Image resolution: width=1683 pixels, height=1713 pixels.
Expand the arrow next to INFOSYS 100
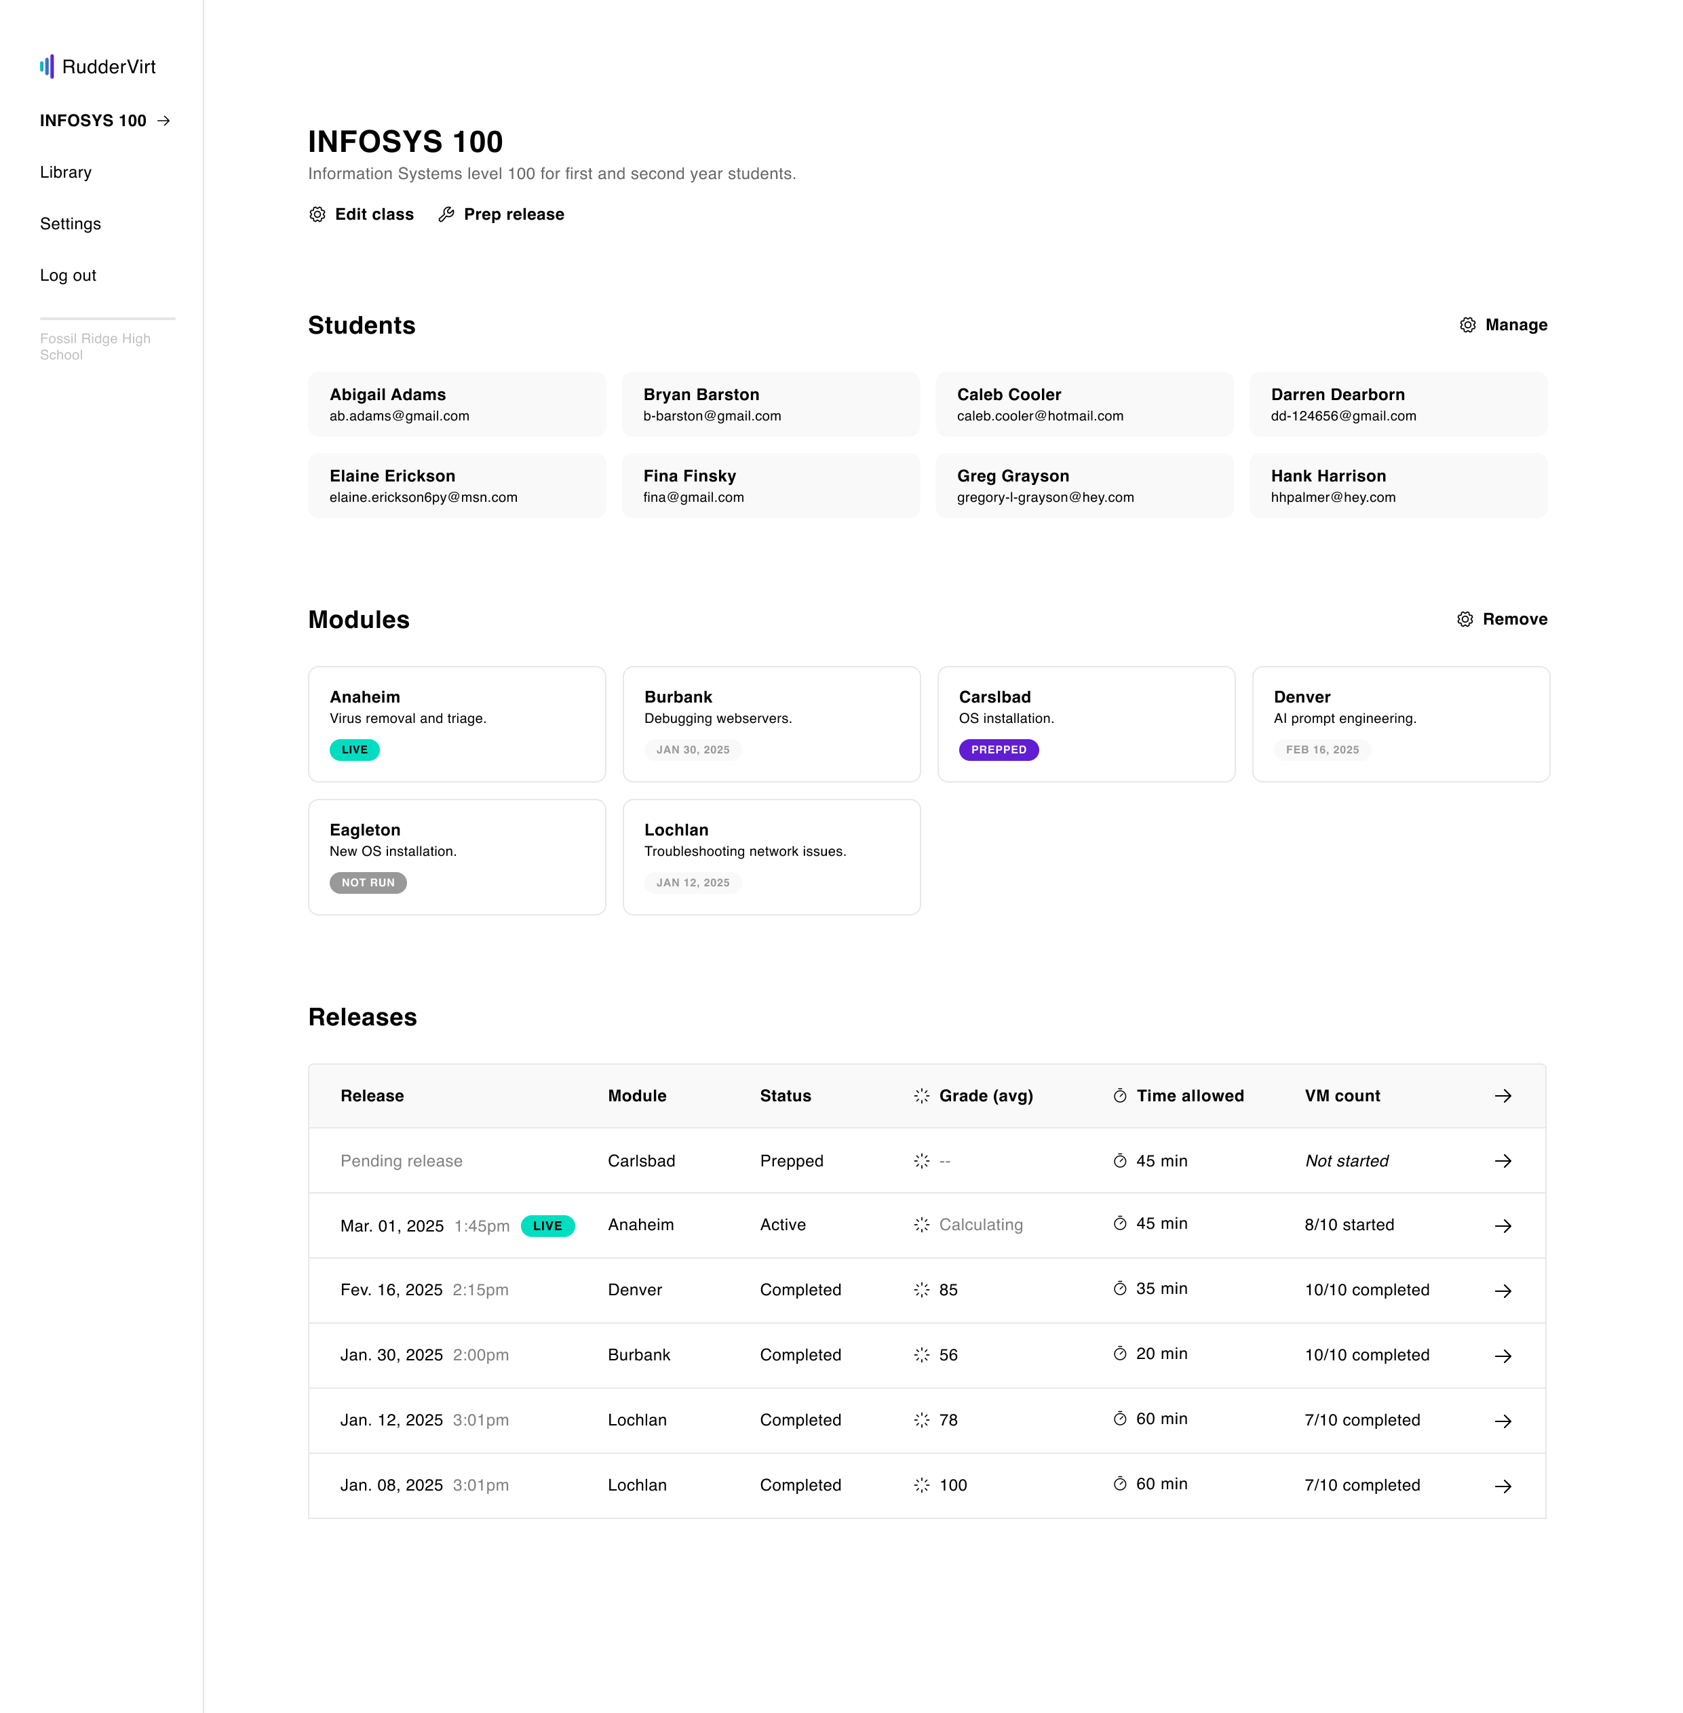tap(163, 121)
